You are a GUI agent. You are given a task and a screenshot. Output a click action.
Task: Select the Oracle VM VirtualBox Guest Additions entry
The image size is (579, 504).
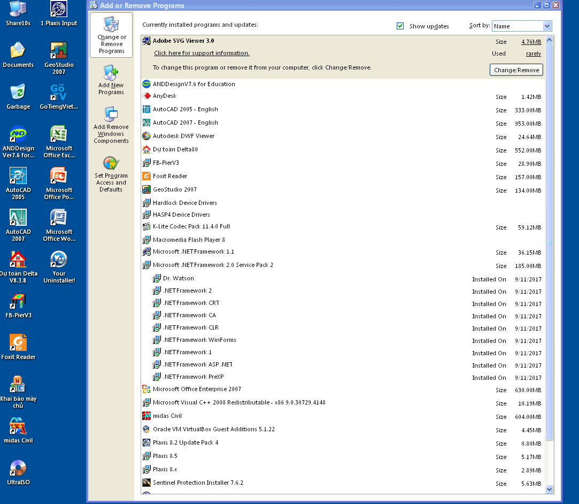[213, 429]
